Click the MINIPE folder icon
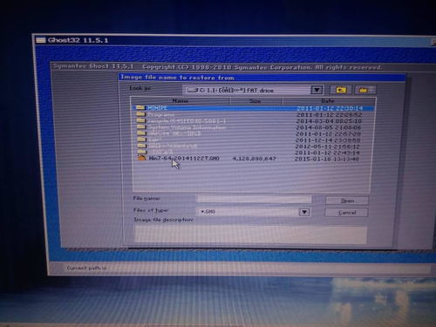 (140, 107)
